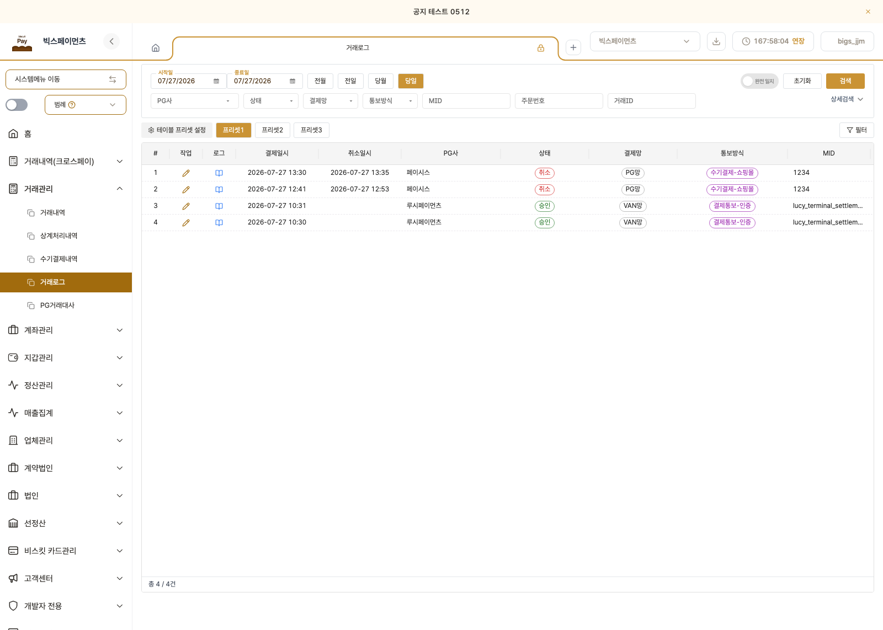Click the 검색 button
The width and height of the screenshot is (883, 630).
coord(845,81)
